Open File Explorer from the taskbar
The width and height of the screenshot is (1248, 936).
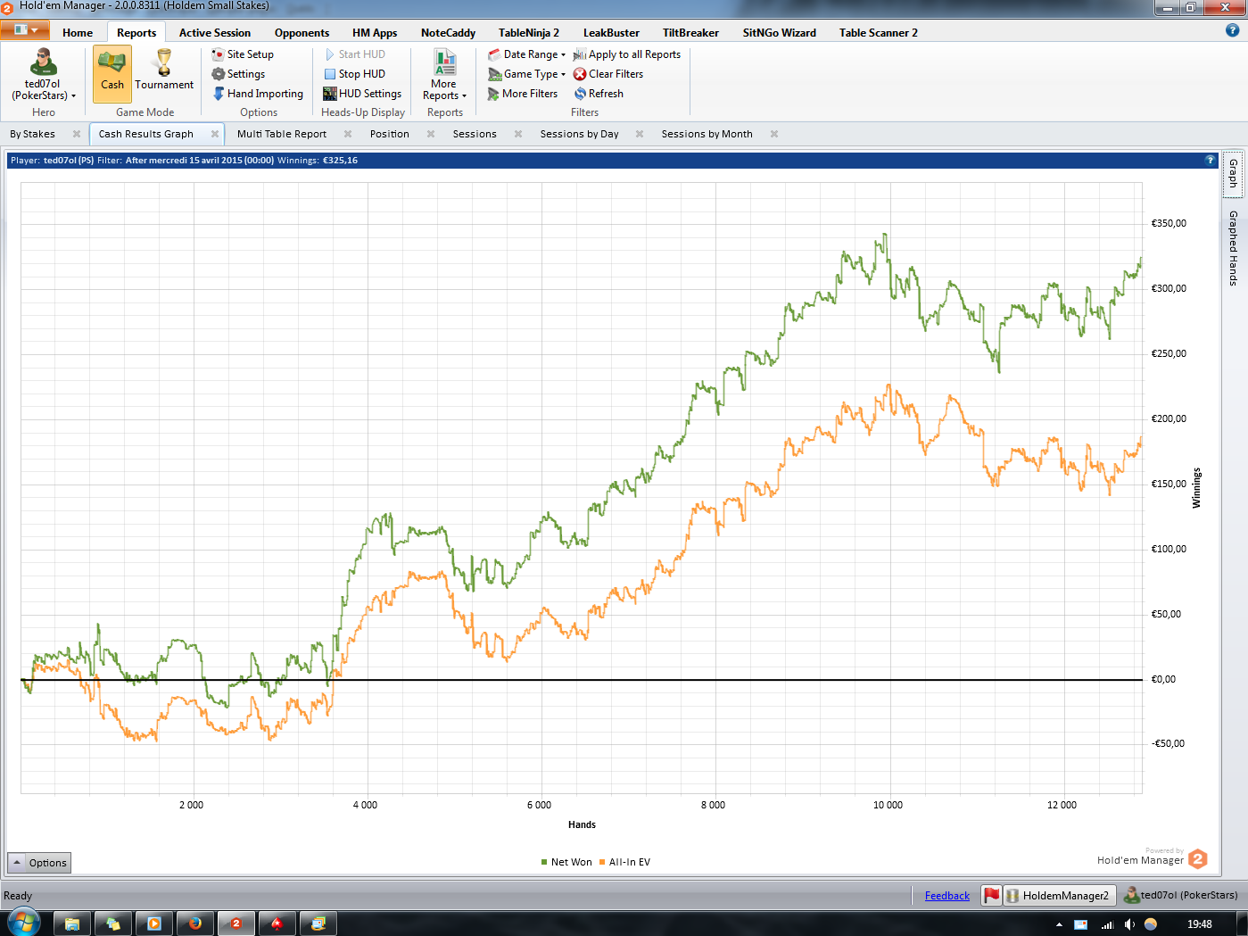tap(72, 924)
